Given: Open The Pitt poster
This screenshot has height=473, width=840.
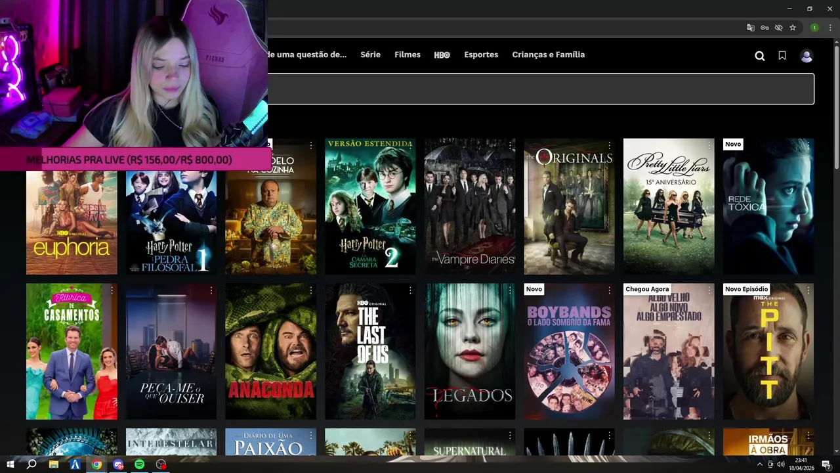Looking at the screenshot, I should tap(768, 351).
